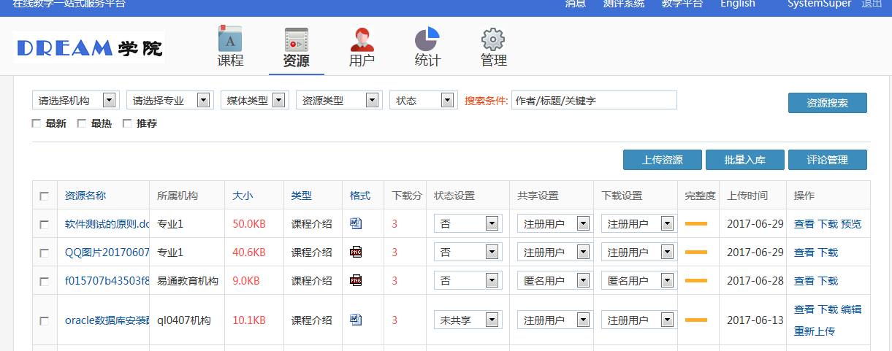This screenshot has height=351, width=892.
Task: Sort by 资源名称 column header
Action: coord(85,196)
